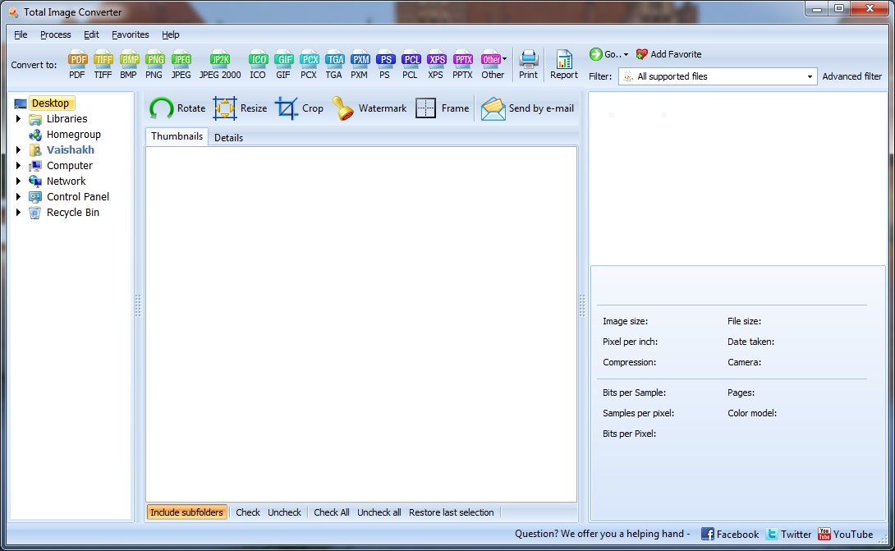Select Computer in the folder tree
895x551 pixels.
pyautogui.click(x=70, y=166)
